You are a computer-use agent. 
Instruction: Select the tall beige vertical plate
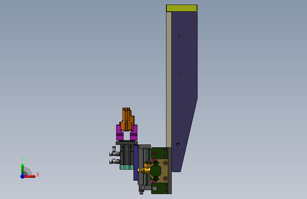pyautogui.click(x=169, y=79)
